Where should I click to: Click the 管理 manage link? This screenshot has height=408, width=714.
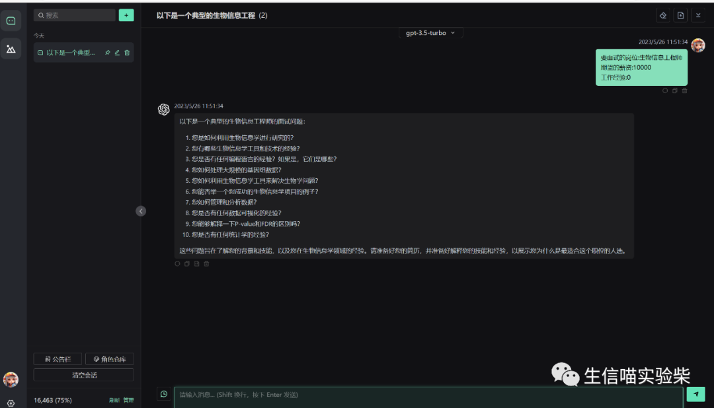[x=128, y=400]
